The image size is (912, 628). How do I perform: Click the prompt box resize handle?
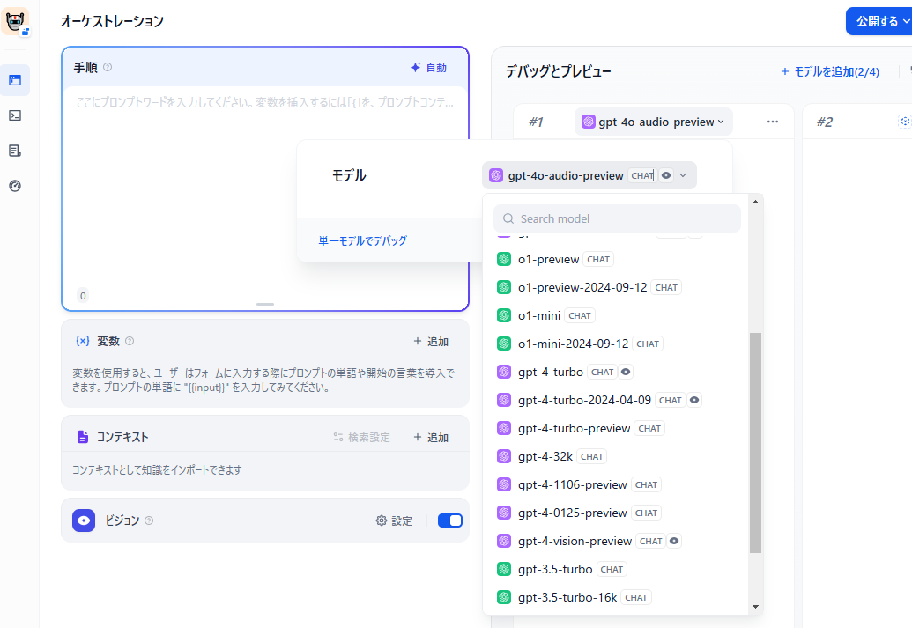point(265,304)
